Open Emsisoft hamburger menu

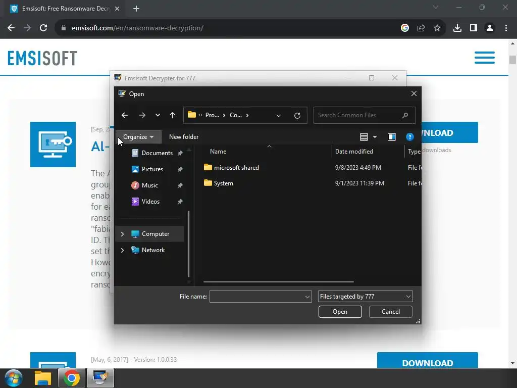[484, 58]
